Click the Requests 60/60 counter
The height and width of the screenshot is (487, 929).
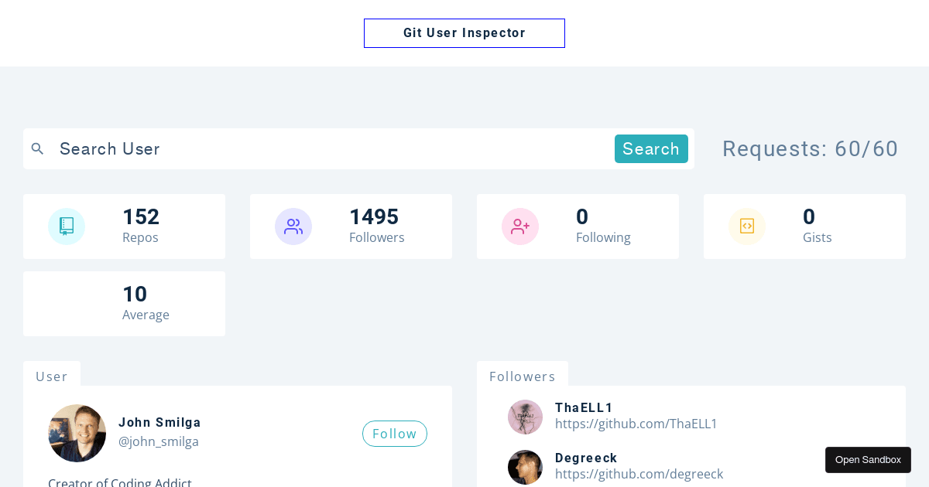[810, 148]
